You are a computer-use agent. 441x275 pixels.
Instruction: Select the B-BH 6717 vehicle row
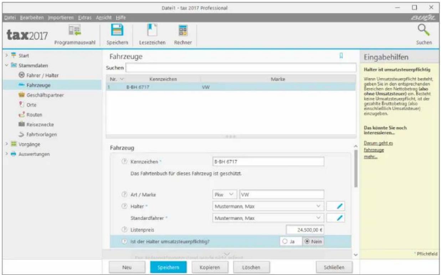coord(231,87)
